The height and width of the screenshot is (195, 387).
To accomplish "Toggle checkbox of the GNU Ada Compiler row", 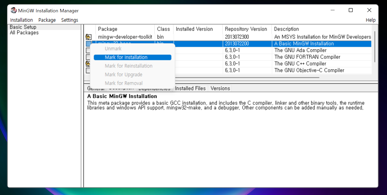I will tap(88, 50).
